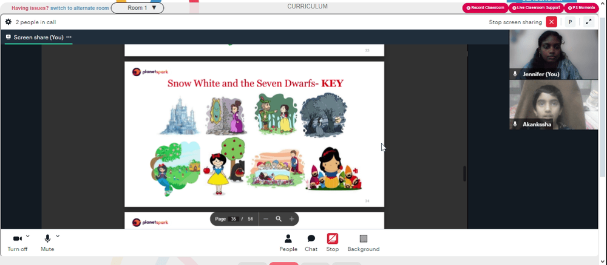The height and width of the screenshot is (265, 607).
Task: Click the CURRICULUM heading
Action: coord(307,6)
